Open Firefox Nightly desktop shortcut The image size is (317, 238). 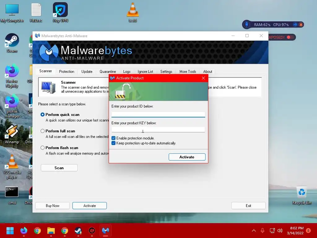point(12,76)
